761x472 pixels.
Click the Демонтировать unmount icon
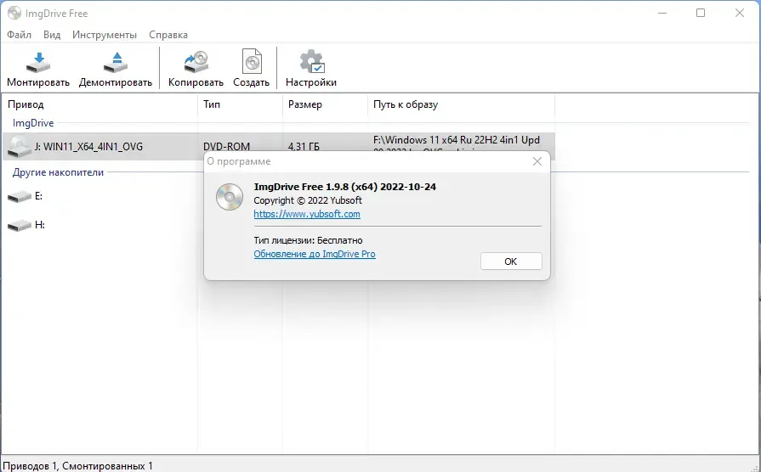tap(116, 63)
